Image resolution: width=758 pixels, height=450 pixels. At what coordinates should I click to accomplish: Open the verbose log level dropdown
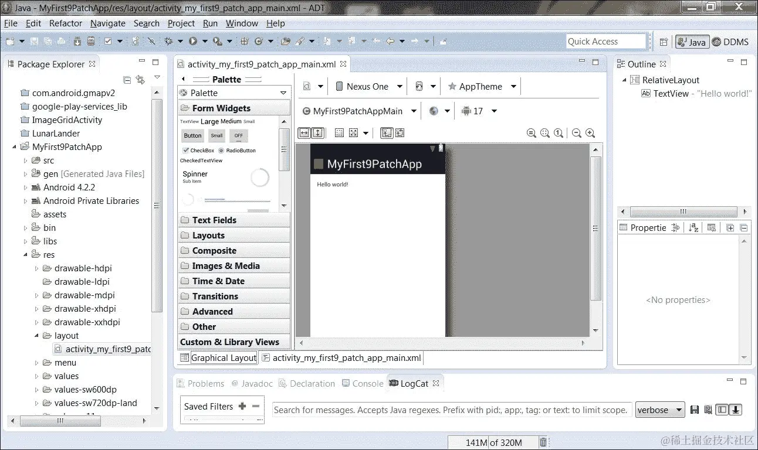(x=661, y=410)
